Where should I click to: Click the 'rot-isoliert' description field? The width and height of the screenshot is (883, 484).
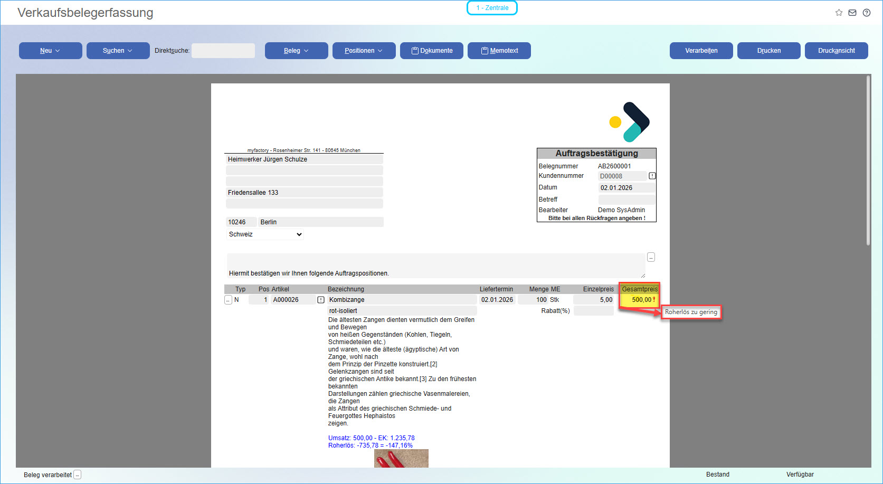tap(402, 311)
